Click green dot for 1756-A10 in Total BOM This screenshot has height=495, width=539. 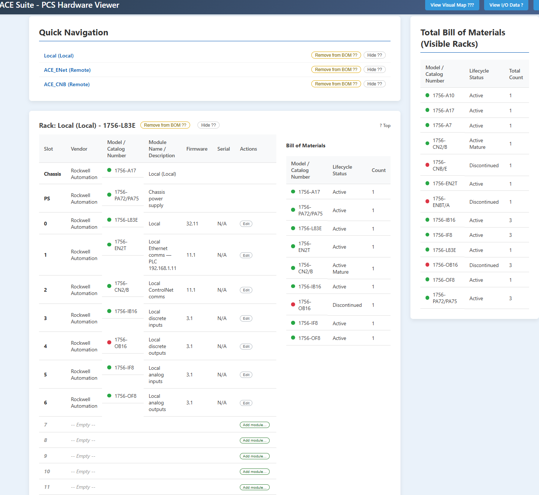pyautogui.click(x=427, y=95)
